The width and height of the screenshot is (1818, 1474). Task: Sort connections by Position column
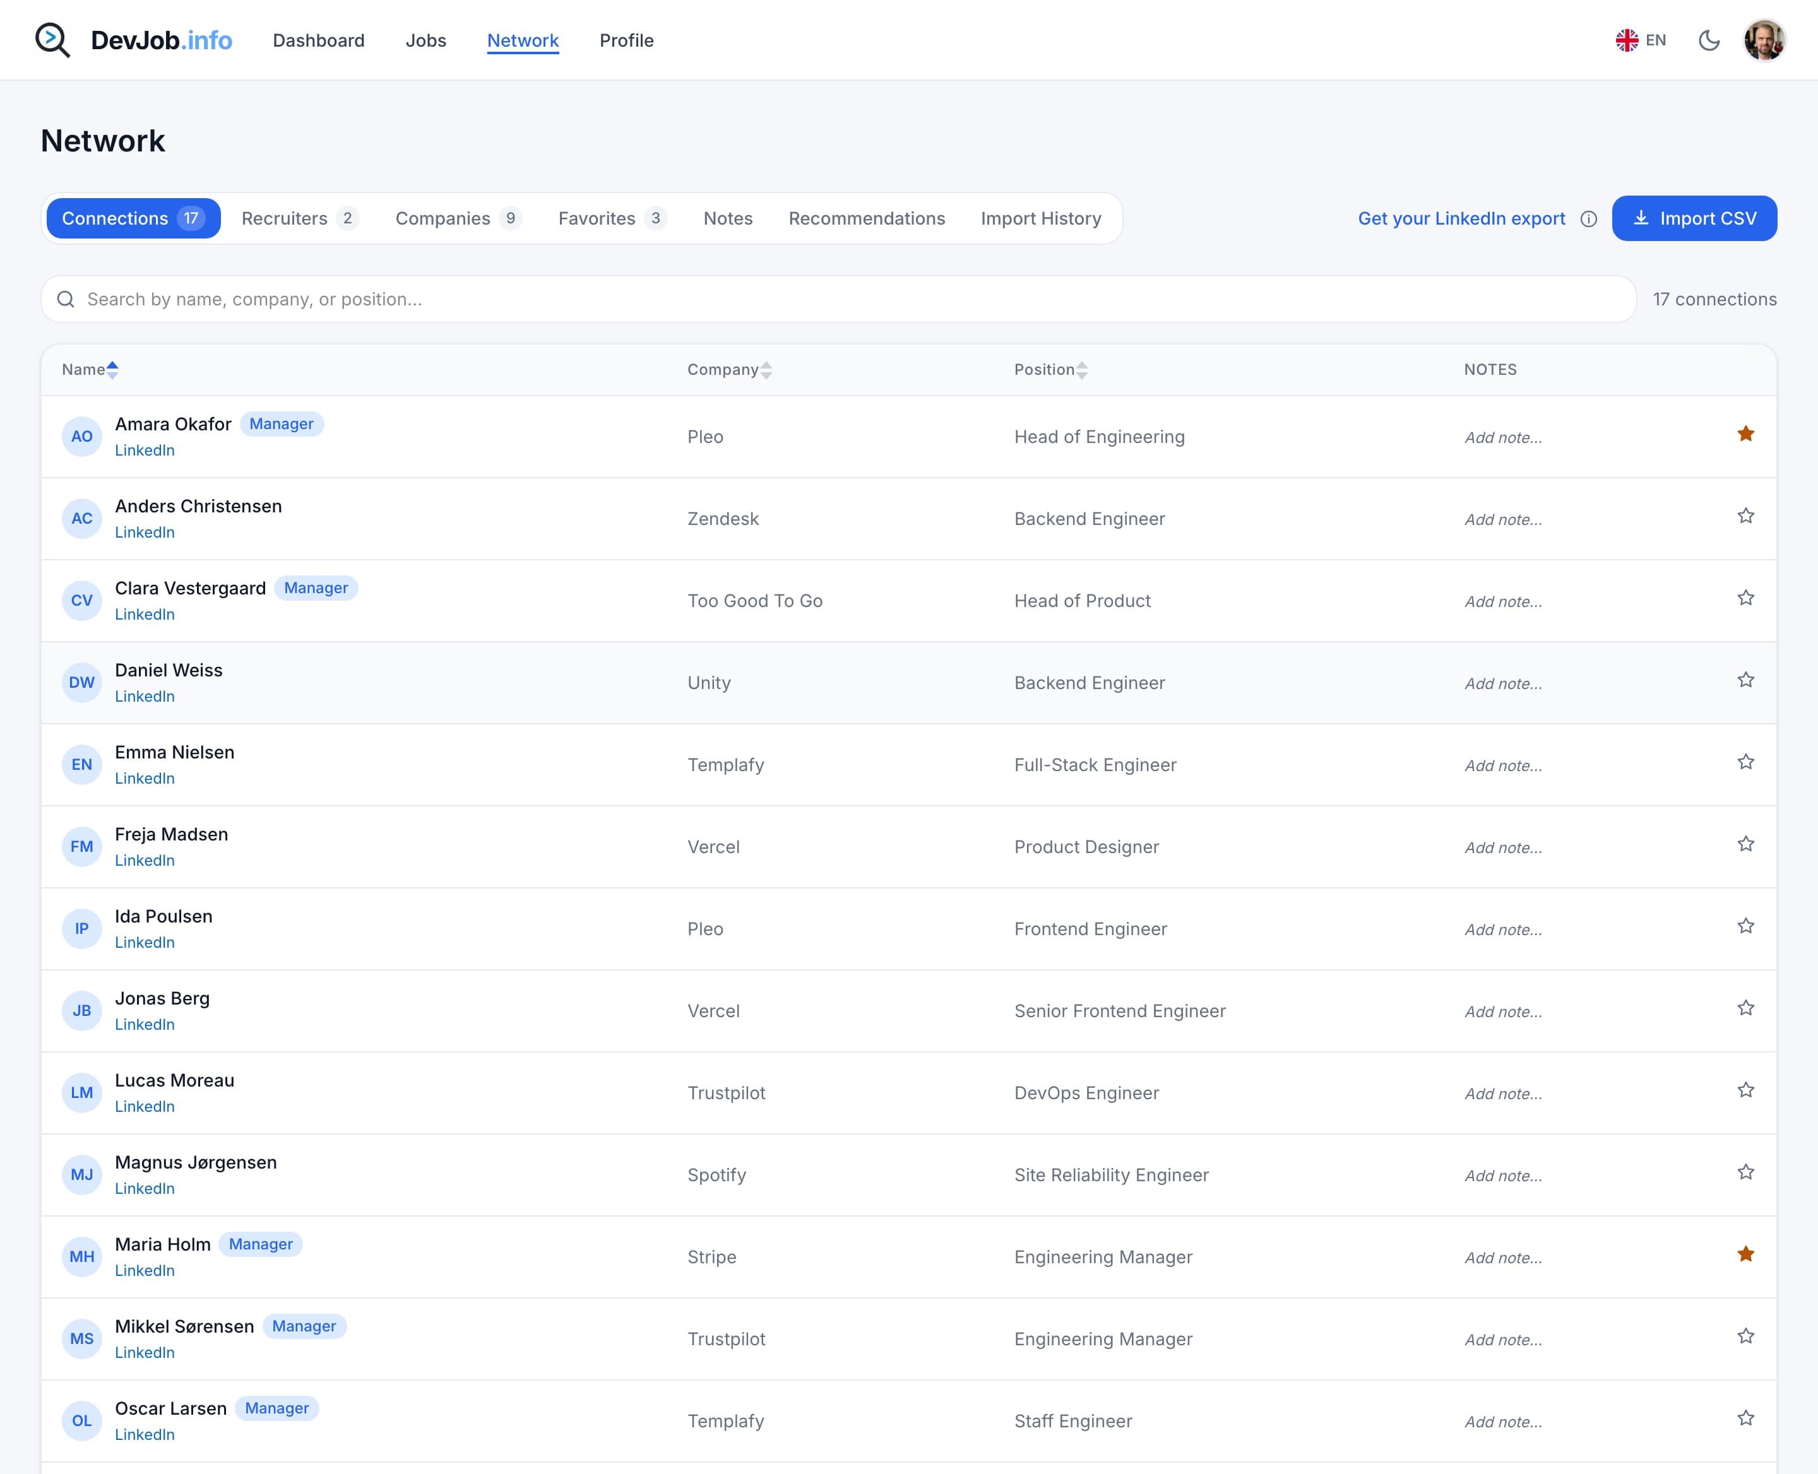[x=1051, y=369]
